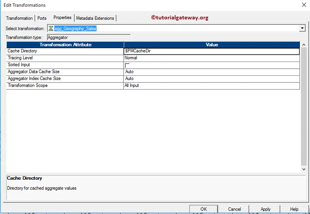Select the Properties tab
This screenshot has height=214, width=310.
click(x=62, y=18)
